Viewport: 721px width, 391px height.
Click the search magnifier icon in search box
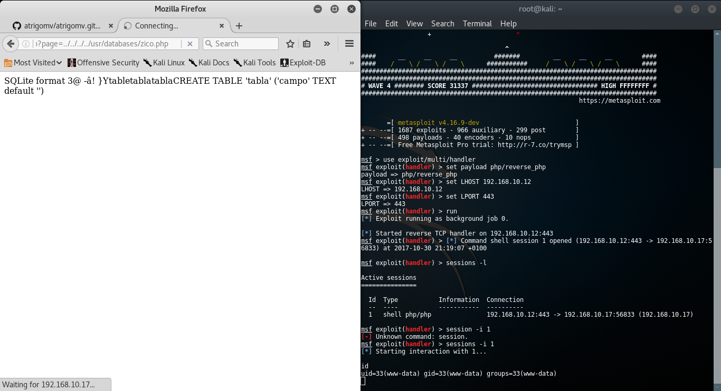click(x=208, y=44)
